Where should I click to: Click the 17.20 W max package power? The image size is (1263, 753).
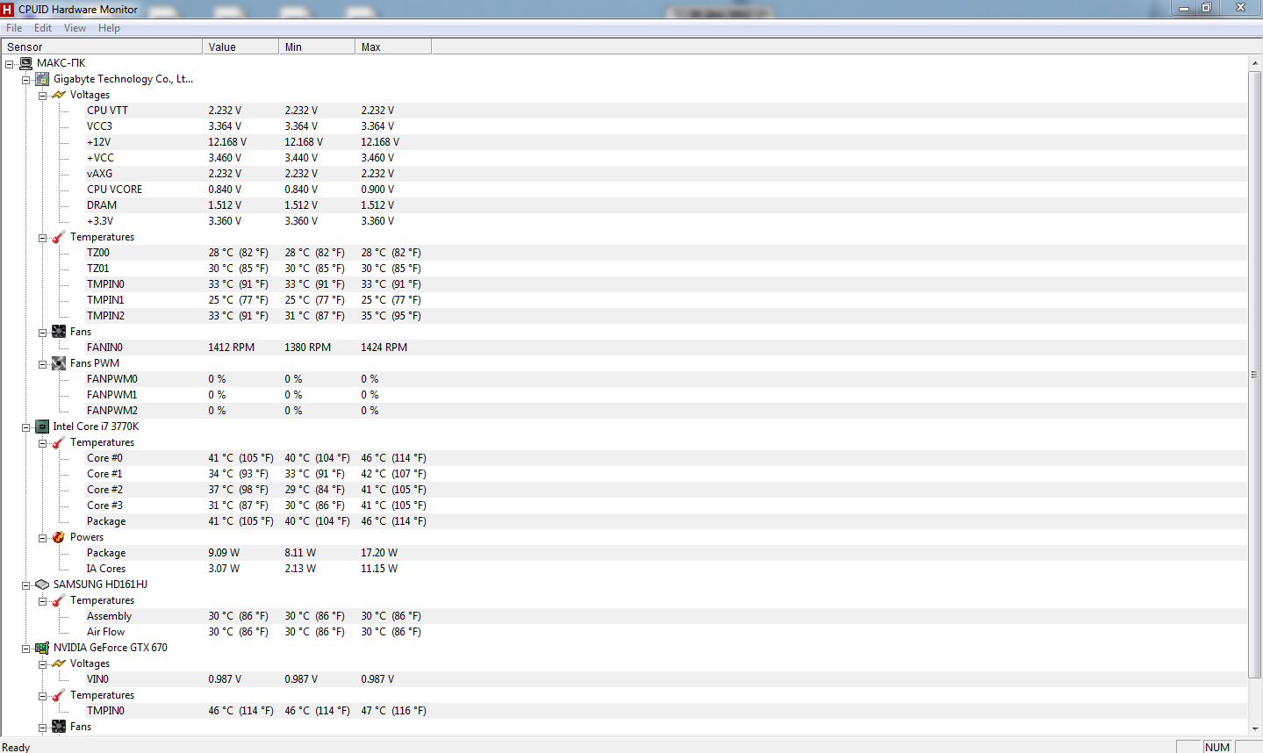tap(379, 553)
